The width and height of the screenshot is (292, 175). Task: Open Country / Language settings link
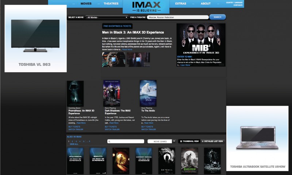click(x=234, y=3)
